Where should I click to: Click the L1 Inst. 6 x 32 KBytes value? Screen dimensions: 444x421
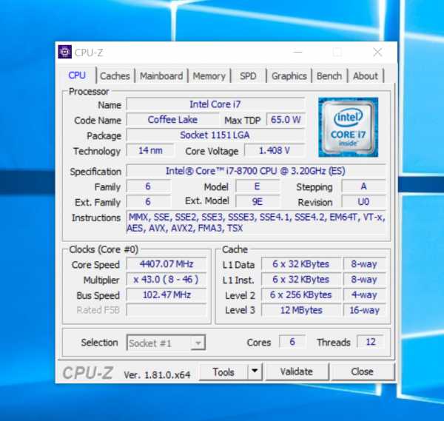[x=301, y=280]
